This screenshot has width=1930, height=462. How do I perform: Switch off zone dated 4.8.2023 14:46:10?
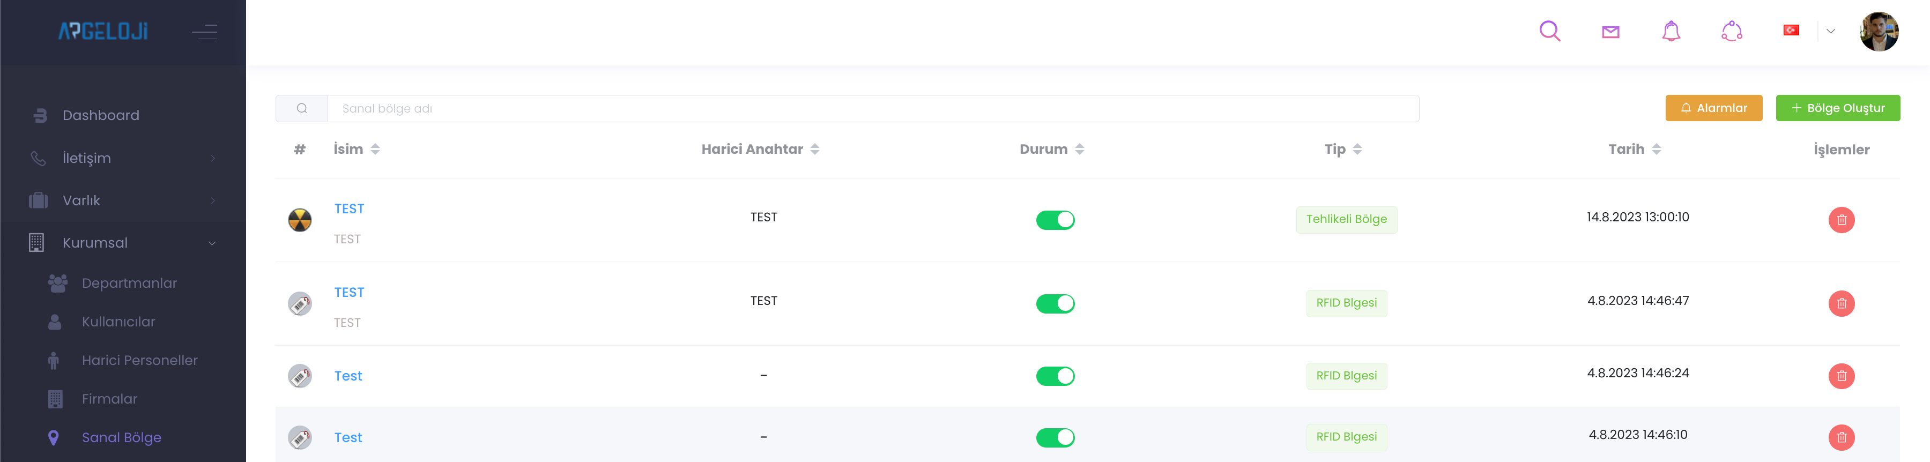pyautogui.click(x=1055, y=437)
